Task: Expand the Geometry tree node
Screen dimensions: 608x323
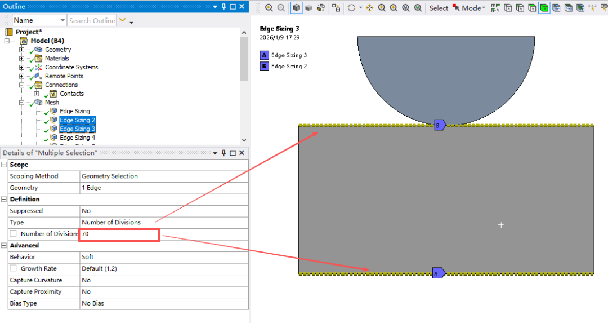Action: pyautogui.click(x=22, y=50)
